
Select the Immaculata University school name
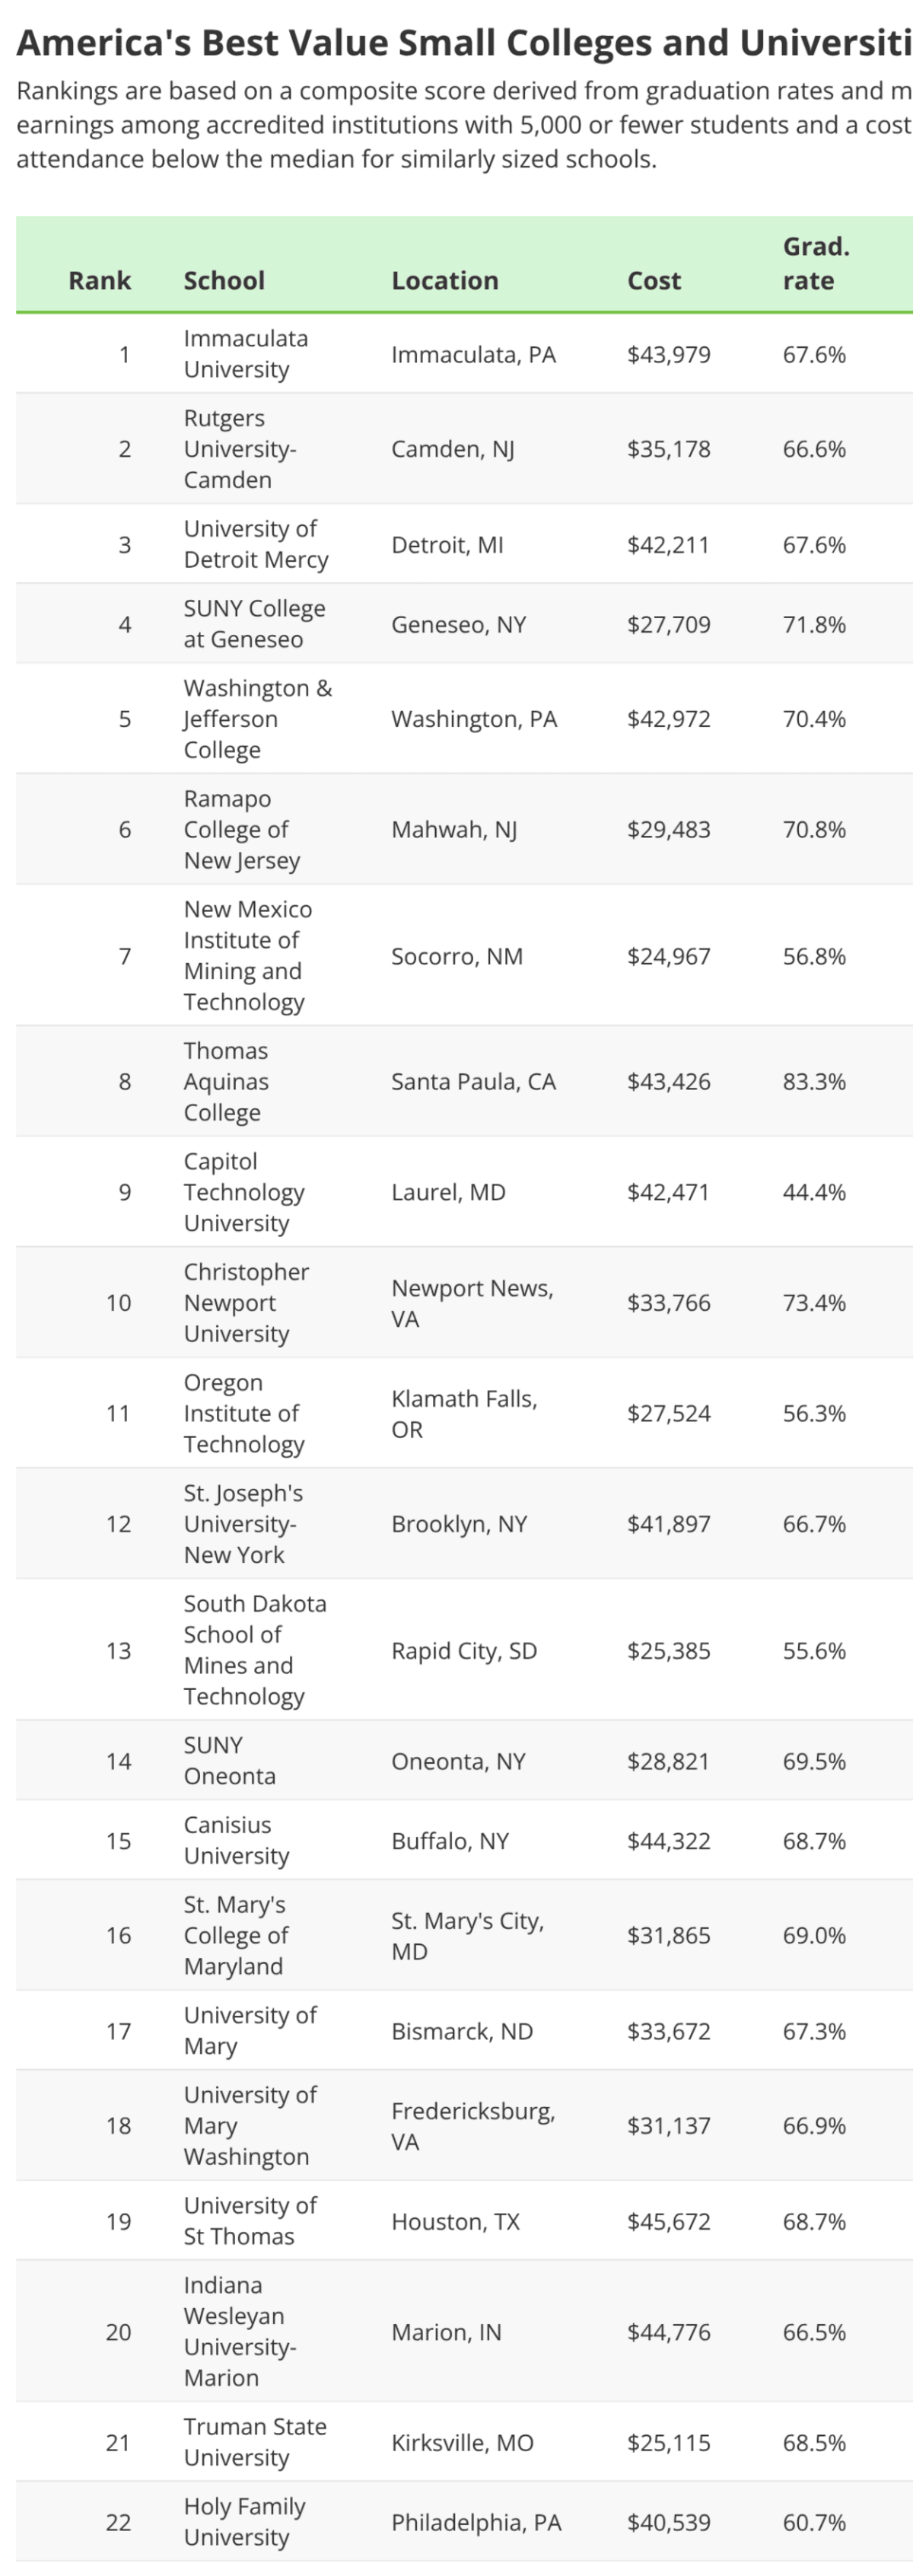(x=245, y=354)
